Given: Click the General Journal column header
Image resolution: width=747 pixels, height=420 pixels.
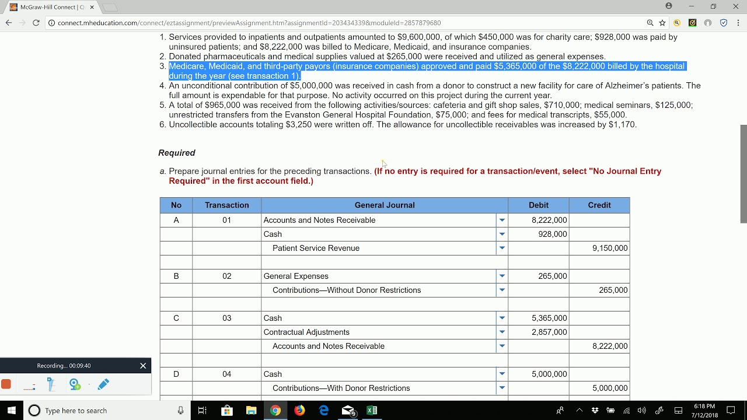Looking at the screenshot, I should click(x=385, y=205).
